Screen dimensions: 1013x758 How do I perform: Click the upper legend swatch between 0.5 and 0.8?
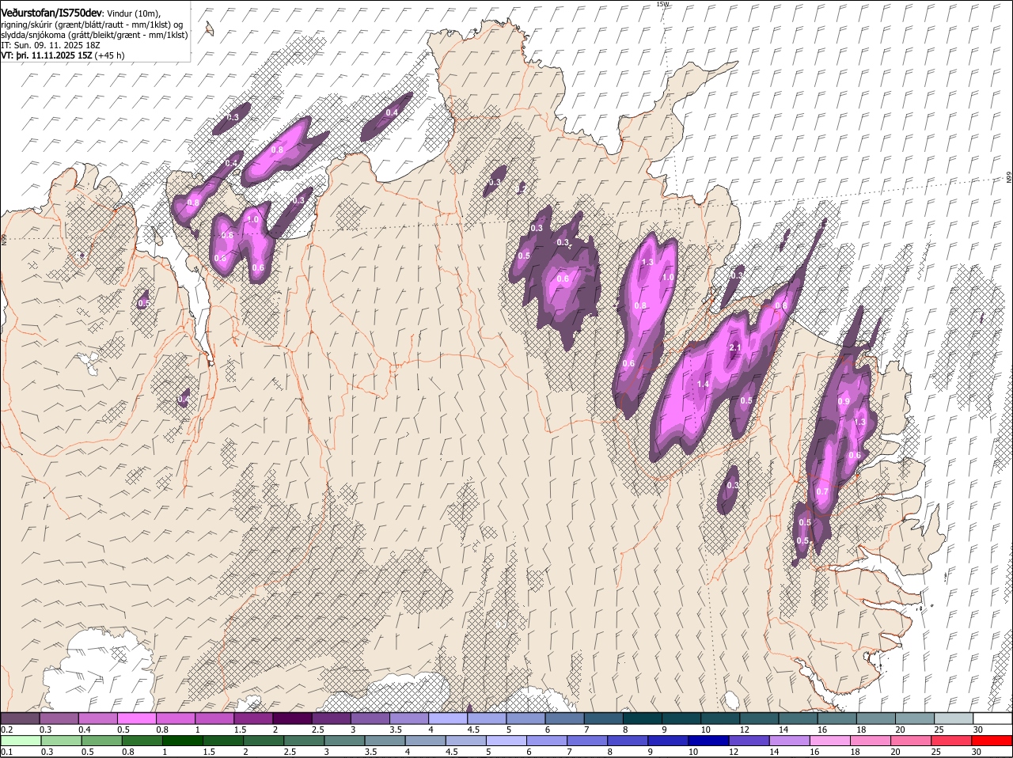[x=137, y=718]
